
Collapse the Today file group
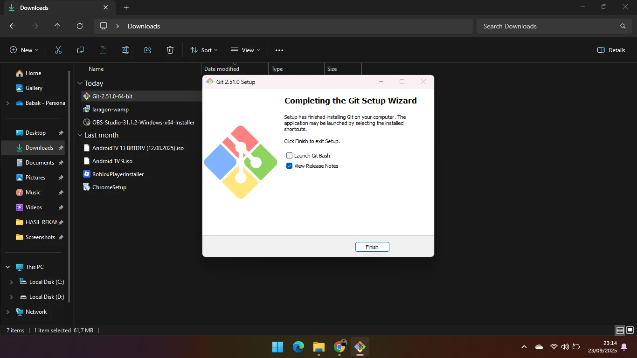pyautogui.click(x=80, y=83)
